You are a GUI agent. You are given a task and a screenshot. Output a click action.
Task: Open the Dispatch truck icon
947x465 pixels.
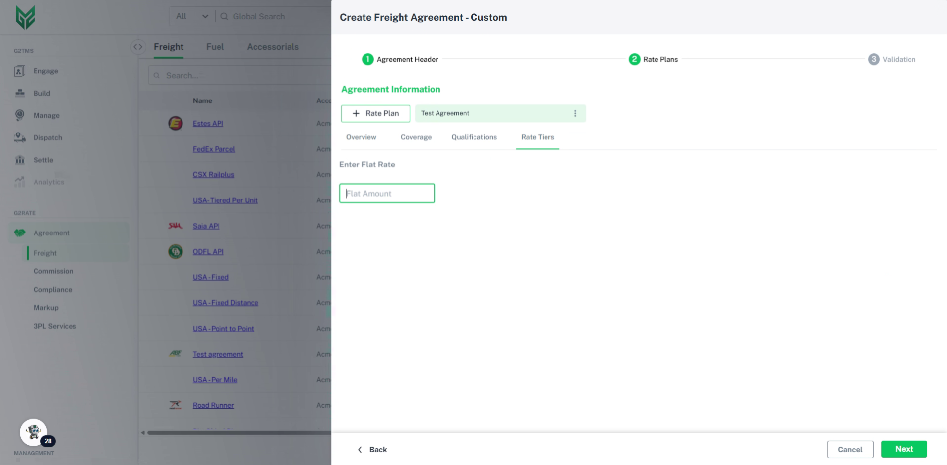coord(20,137)
